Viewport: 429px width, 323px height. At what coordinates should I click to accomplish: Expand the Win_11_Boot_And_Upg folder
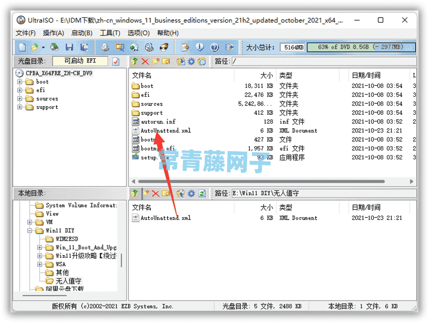click(x=39, y=247)
